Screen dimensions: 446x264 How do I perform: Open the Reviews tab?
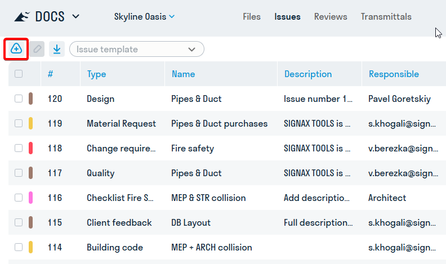[x=331, y=17]
